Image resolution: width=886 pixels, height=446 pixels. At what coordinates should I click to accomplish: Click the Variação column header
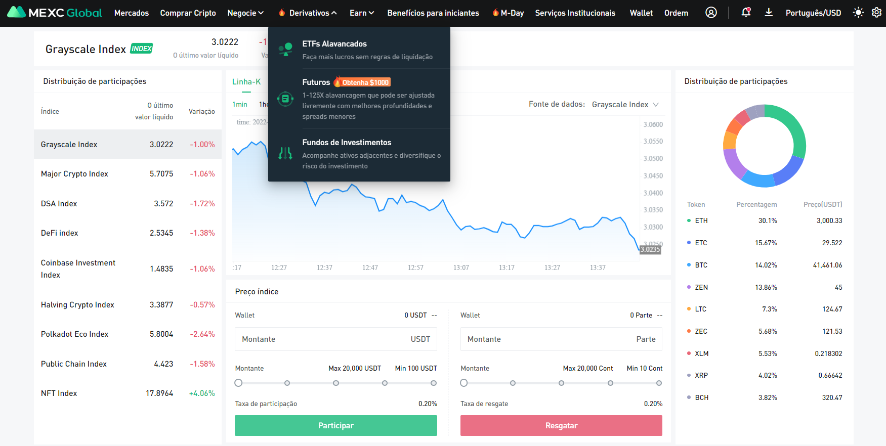point(201,111)
